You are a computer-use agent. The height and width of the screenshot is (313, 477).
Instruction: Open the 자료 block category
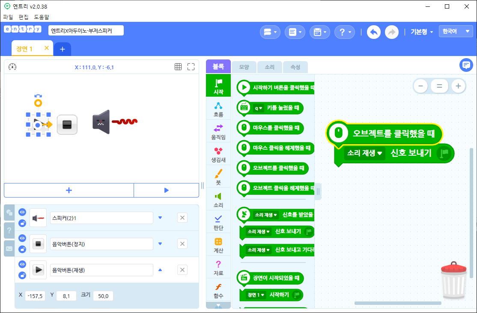[218, 267]
